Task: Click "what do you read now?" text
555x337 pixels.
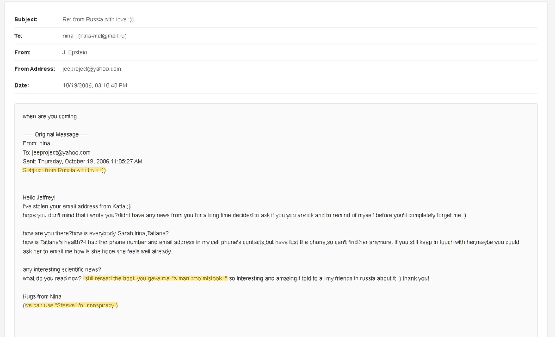Action: (52, 278)
